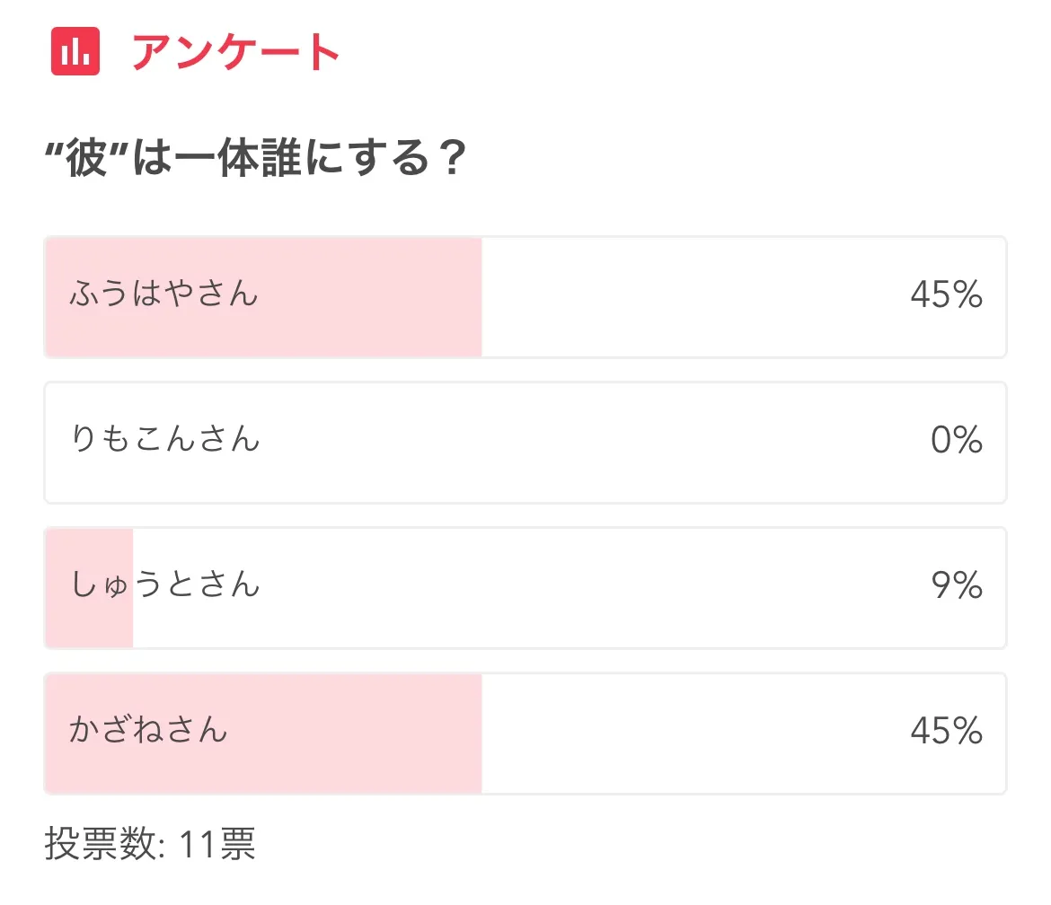Click the poll question "彼"は一体誰にする？
The image size is (1051, 905).
click(255, 161)
